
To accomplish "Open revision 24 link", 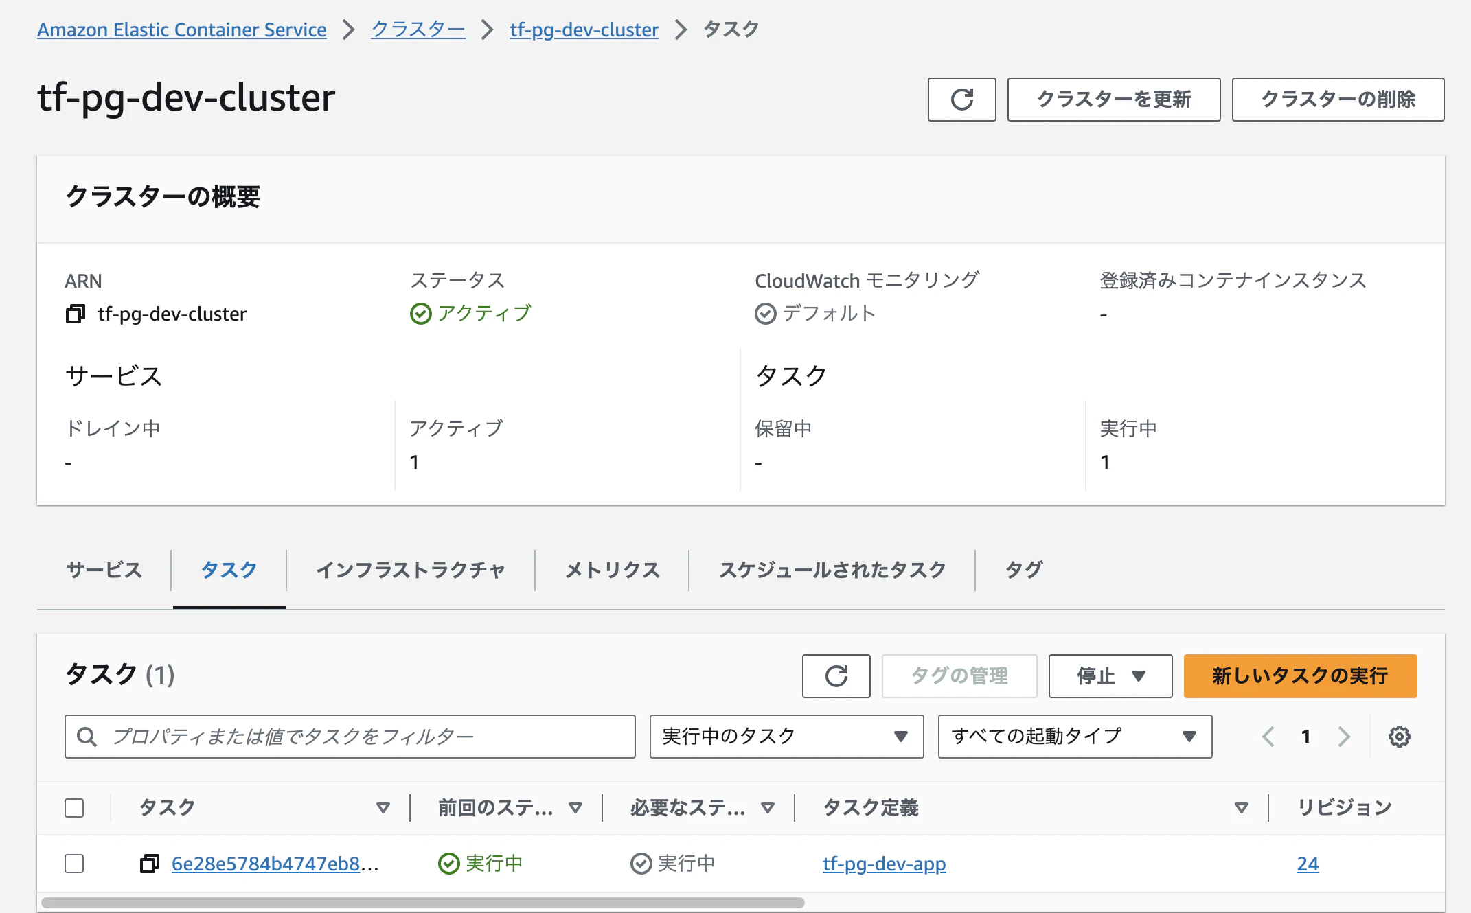I will [x=1308, y=864].
